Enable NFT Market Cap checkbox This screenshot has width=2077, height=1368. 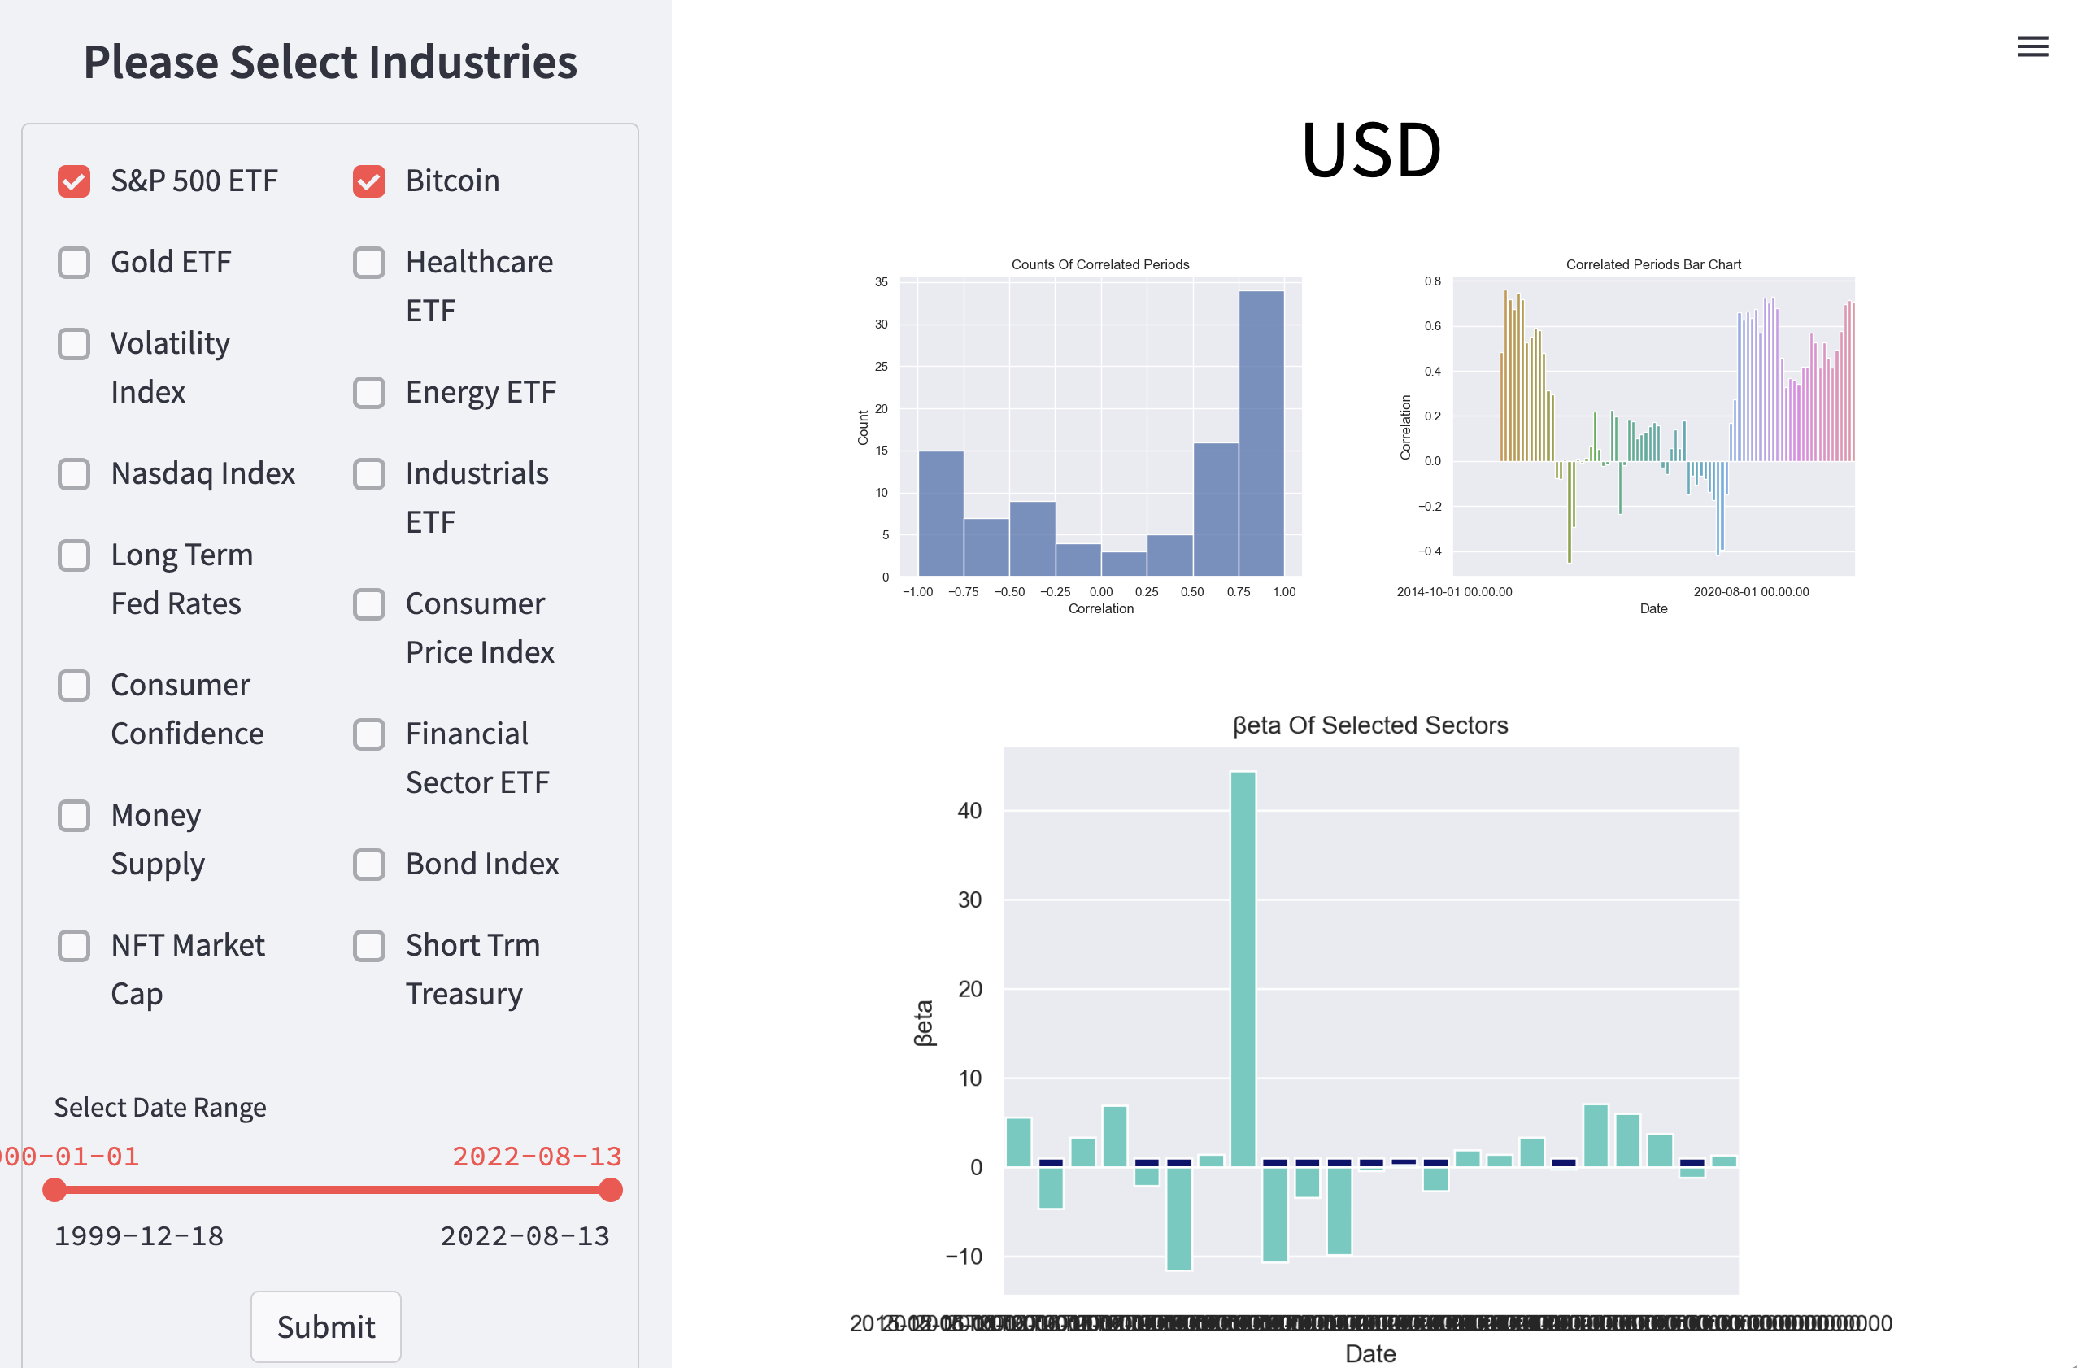click(x=74, y=945)
